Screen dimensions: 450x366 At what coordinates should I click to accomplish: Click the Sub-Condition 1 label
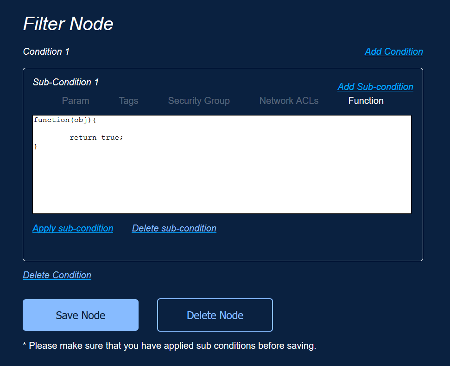(x=65, y=82)
